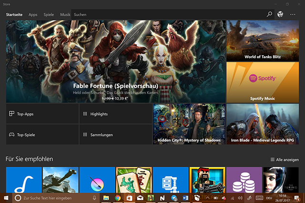Open The Turing Test game tile

coord(281,180)
